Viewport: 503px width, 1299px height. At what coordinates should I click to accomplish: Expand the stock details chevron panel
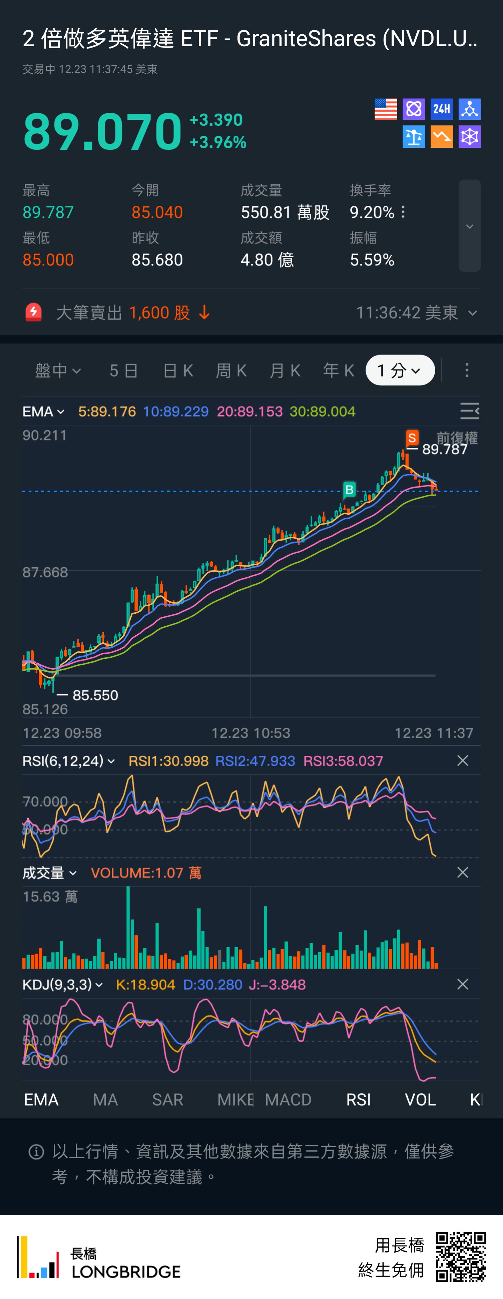pyautogui.click(x=469, y=226)
